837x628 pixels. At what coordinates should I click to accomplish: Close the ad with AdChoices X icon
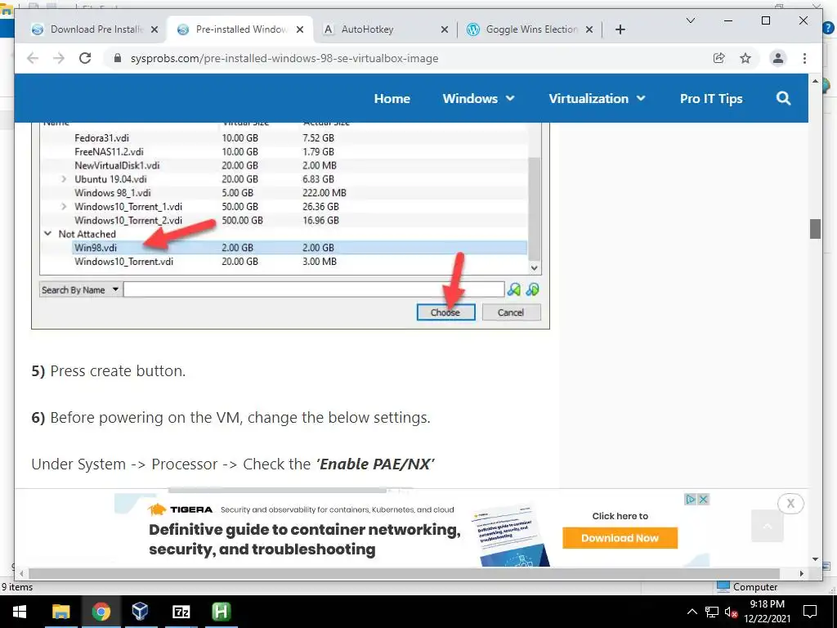pos(704,500)
